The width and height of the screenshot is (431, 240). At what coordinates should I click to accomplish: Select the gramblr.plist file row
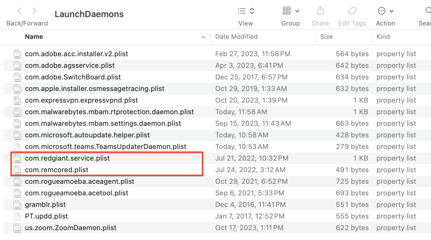tap(46, 205)
